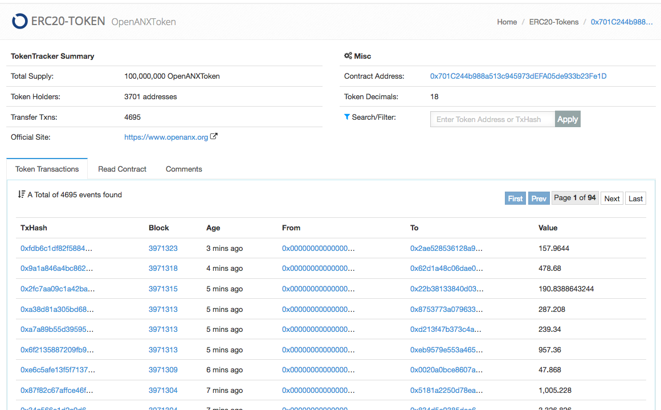Open transaction 0x87f82c67affce46f...
This screenshot has height=410, width=661.
tap(56, 391)
